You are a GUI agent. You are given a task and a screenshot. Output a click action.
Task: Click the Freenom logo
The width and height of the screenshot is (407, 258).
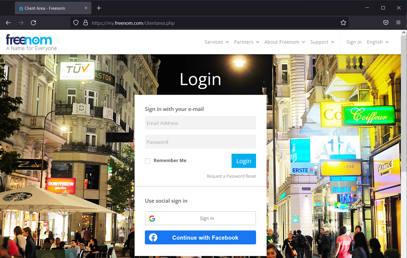(29, 40)
